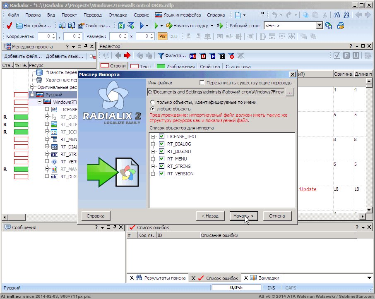
Task: Click the find and replace binoculars icon
Action: [346, 15]
